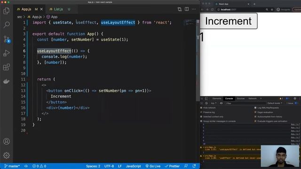The height and width of the screenshot is (169, 301).
Task: Open the App symbol breadcrumb
Action: click(52, 17)
